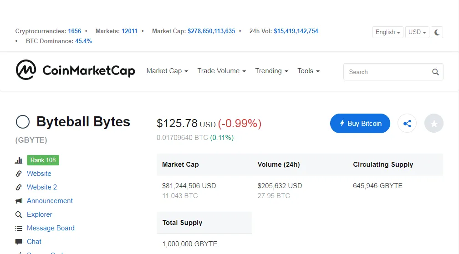Open the Message Board link
The height and width of the screenshot is (254, 459).
point(51,228)
